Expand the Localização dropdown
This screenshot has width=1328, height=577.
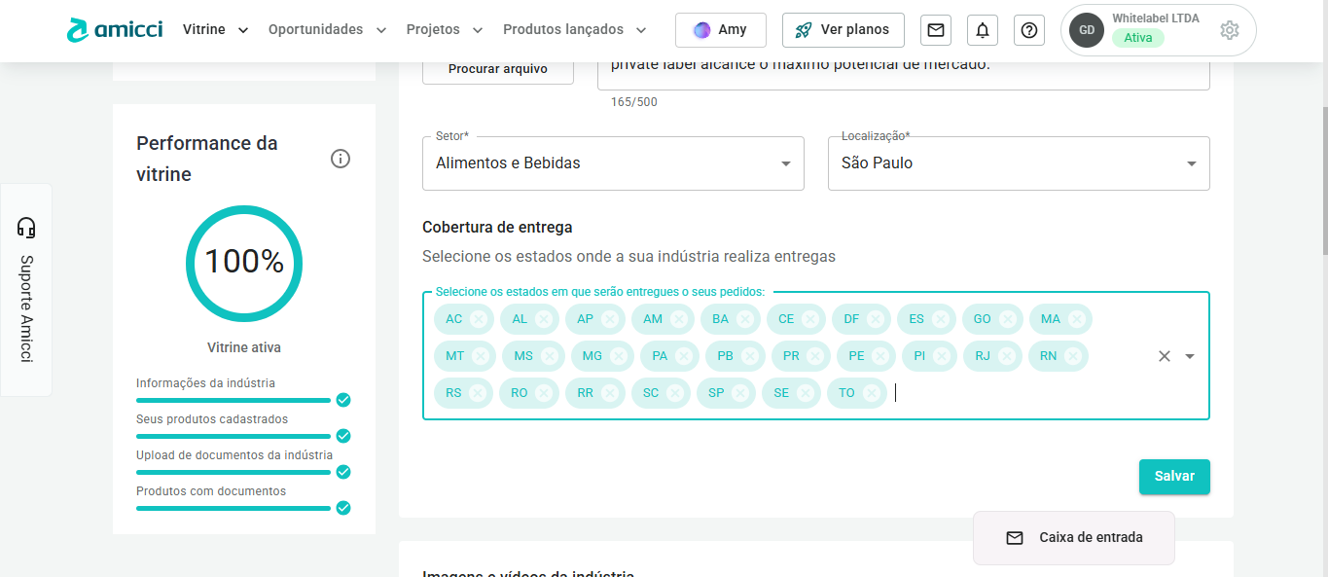point(1191,163)
